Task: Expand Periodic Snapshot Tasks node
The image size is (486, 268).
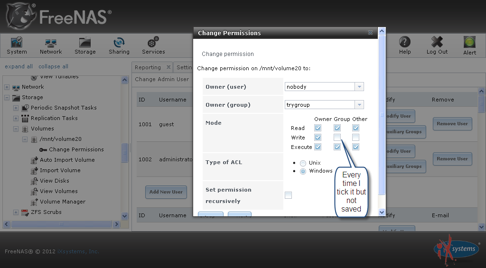Action: click(x=16, y=108)
